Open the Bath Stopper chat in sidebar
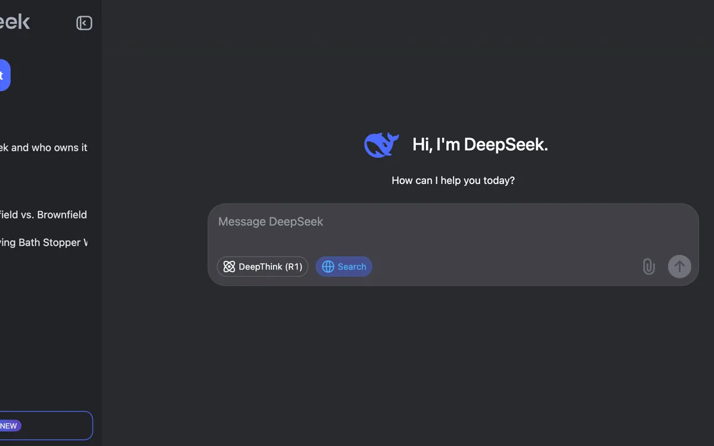 [x=43, y=242]
